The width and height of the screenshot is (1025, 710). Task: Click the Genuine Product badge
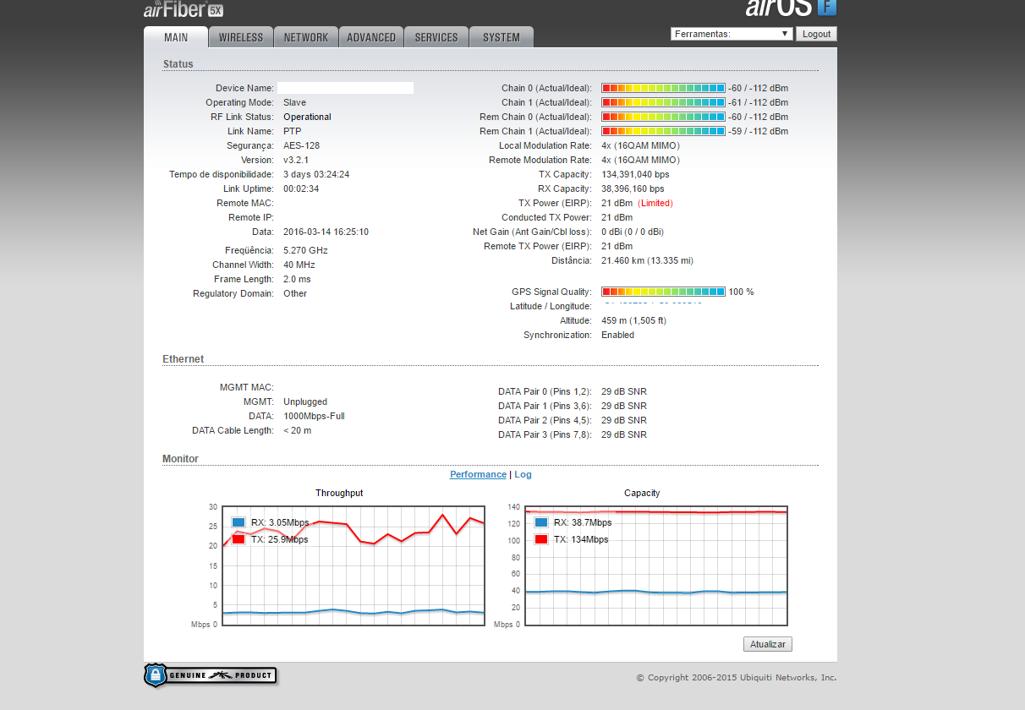coord(211,674)
